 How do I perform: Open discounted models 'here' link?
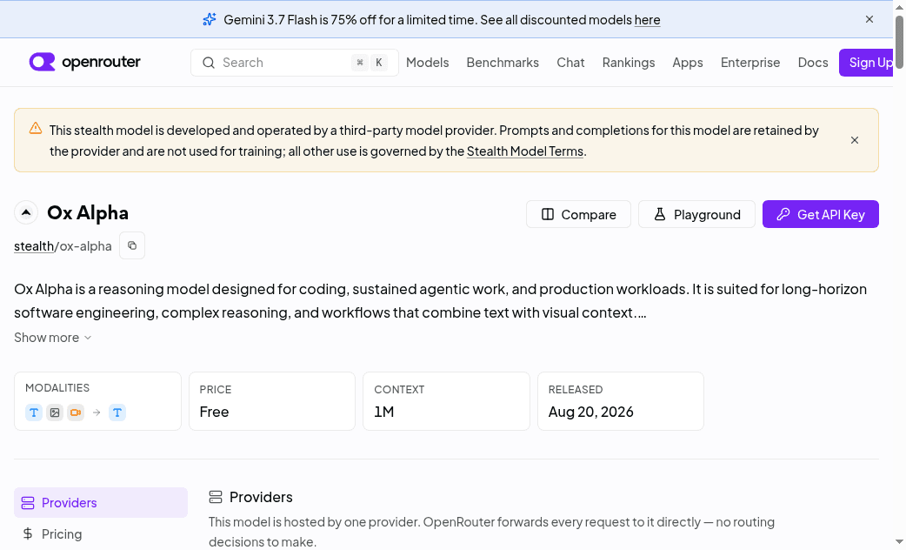tap(647, 20)
